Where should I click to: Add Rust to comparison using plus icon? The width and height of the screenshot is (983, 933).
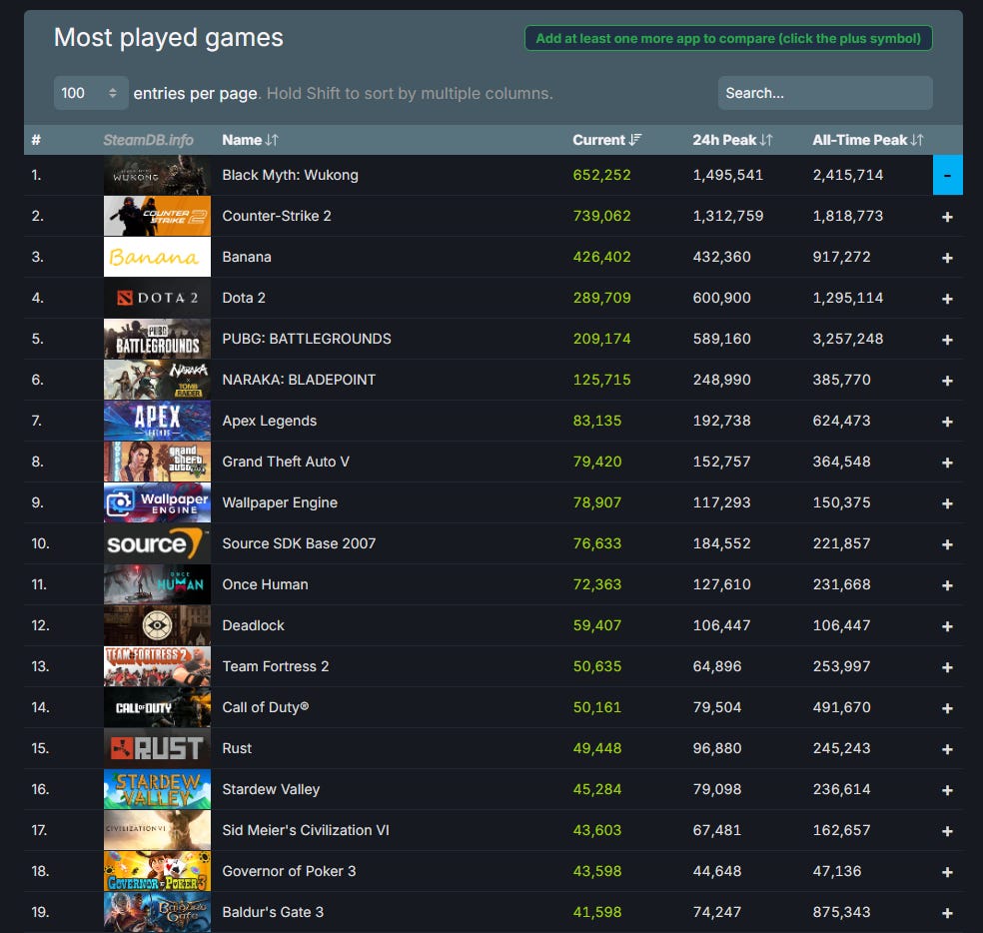tap(947, 749)
